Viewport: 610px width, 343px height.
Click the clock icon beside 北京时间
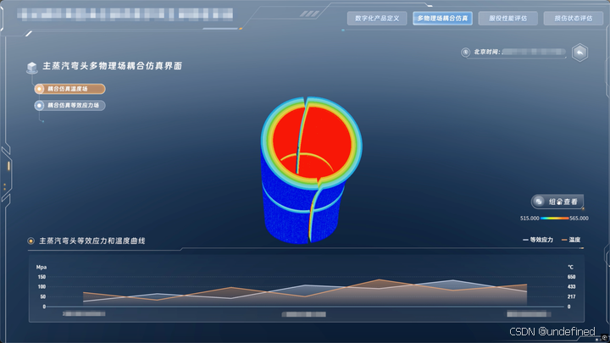pyautogui.click(x=465, y=53)
